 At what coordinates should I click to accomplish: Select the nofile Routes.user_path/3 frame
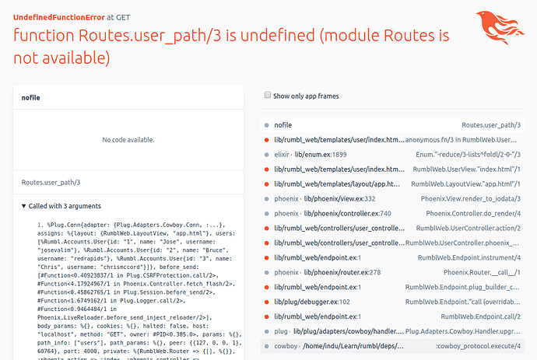click(392, 125)
